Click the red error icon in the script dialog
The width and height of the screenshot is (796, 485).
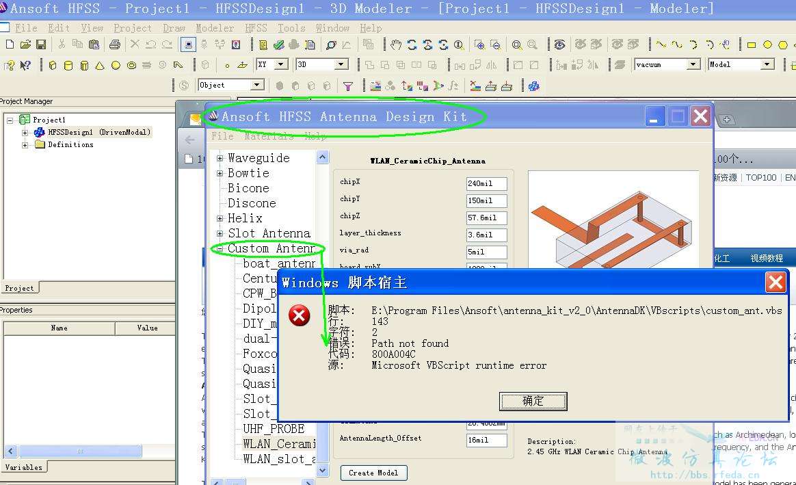click(300, 315)
